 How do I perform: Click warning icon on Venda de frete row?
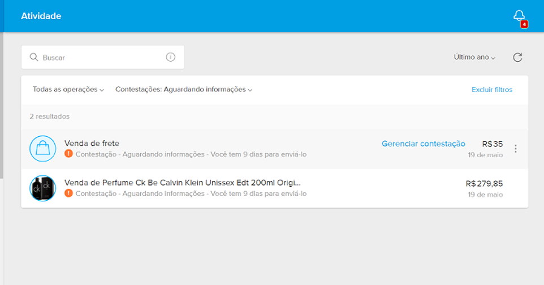[68, 153]
